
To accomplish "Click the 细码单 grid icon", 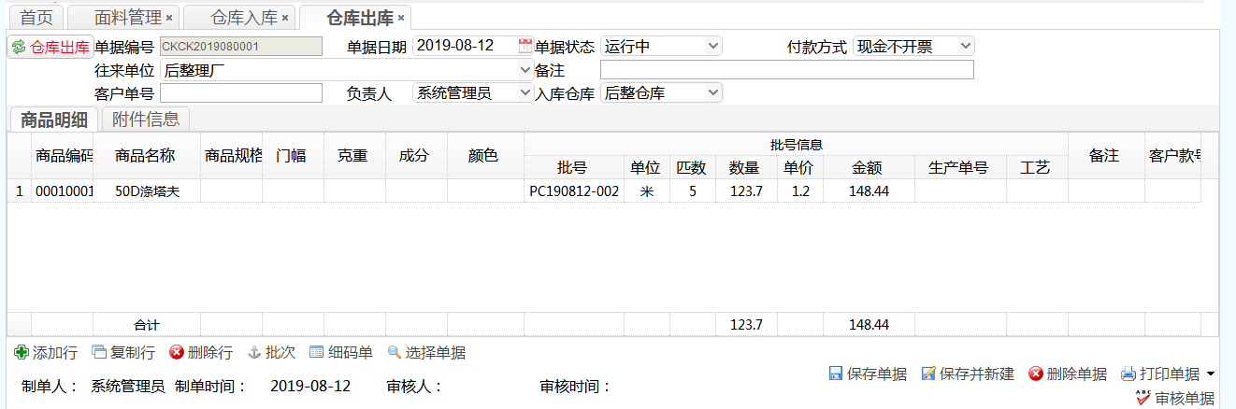I will pos(317,352).
